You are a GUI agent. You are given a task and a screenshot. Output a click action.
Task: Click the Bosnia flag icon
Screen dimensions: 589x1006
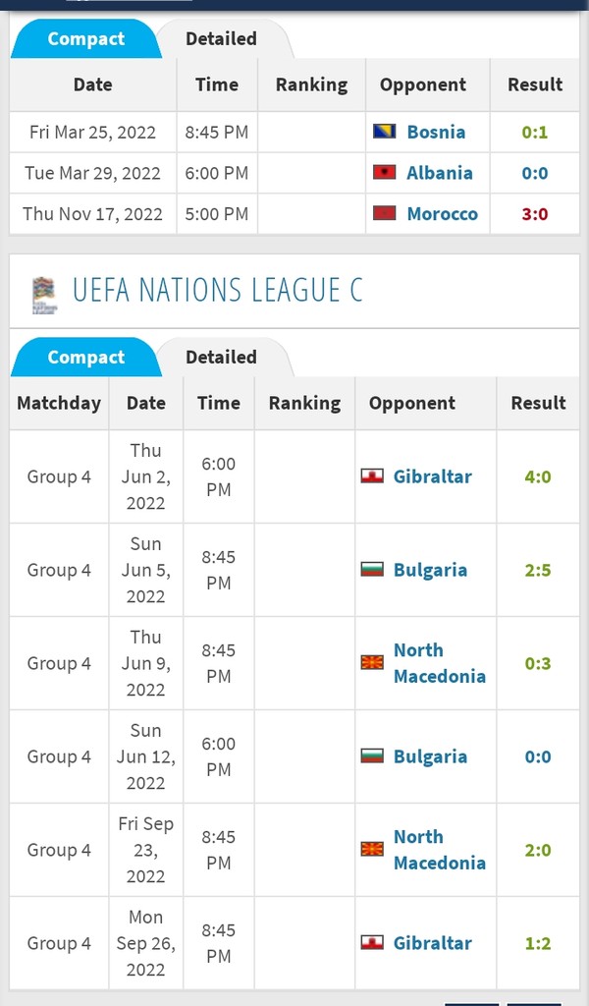click(384, 132)
